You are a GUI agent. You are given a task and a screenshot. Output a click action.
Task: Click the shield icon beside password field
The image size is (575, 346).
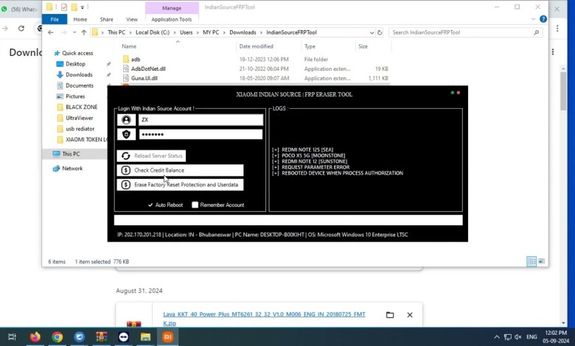click(x=126, y=135)
